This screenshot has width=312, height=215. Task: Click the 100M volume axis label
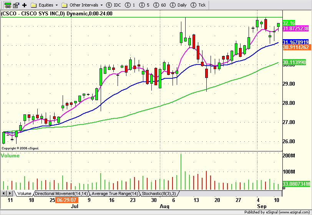click(289, 172)
